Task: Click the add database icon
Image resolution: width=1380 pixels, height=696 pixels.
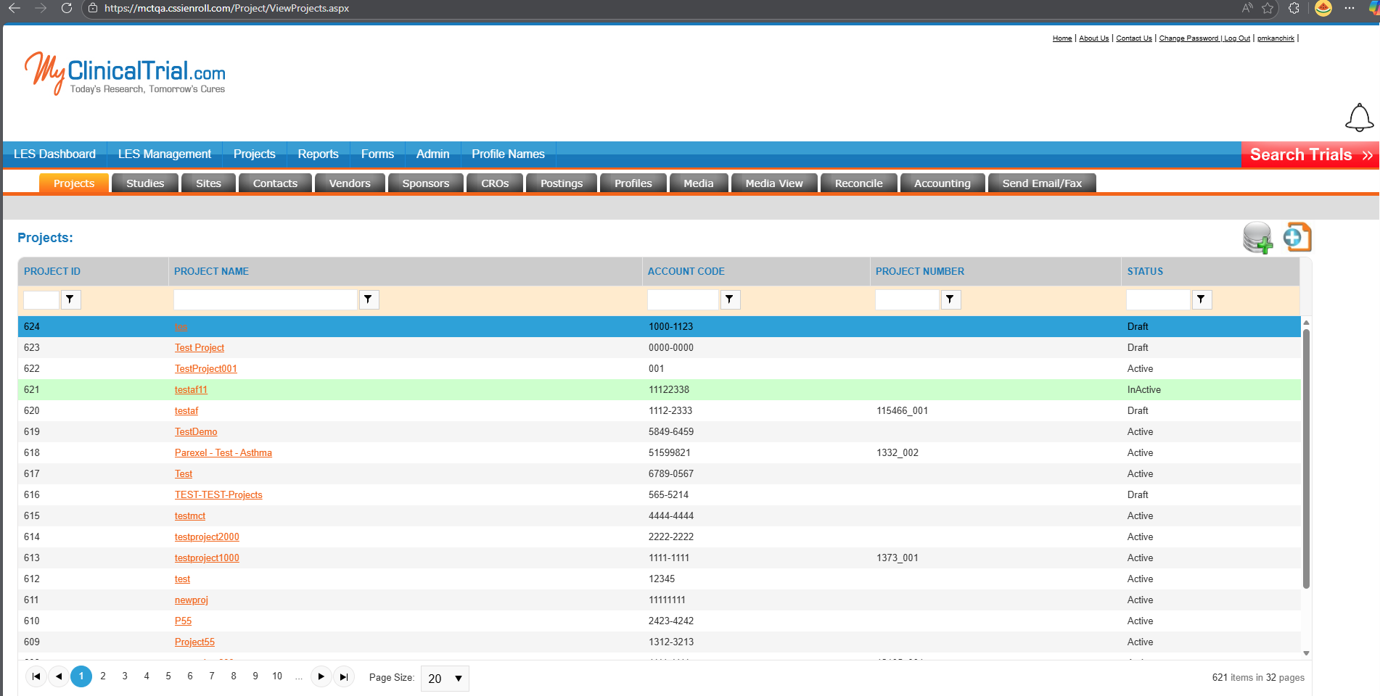Action: [x=1257, y=238]
